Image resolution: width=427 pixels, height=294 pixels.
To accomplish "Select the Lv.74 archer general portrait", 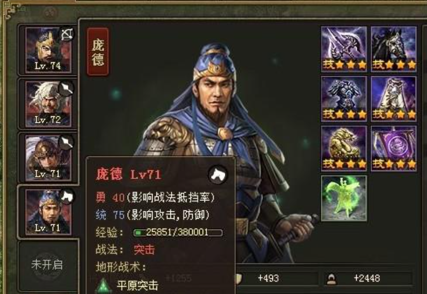I will click(48, 50).
